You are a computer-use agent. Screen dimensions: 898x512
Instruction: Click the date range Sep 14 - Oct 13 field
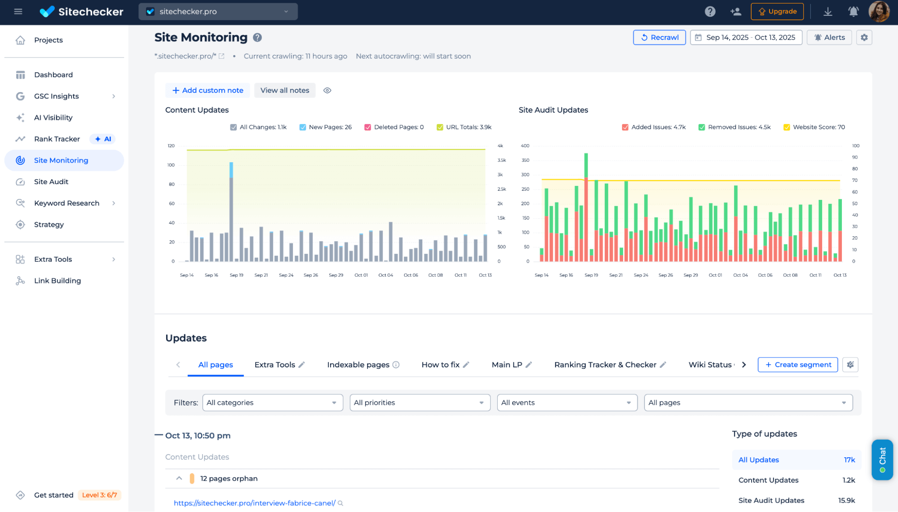746,38
